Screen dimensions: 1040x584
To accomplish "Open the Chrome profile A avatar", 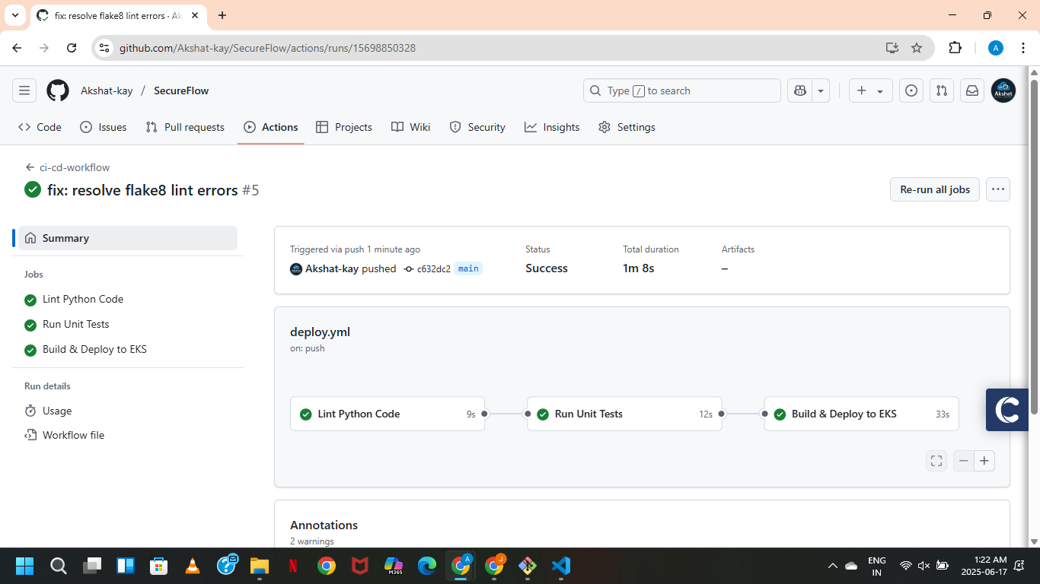I will coord(996,48).
